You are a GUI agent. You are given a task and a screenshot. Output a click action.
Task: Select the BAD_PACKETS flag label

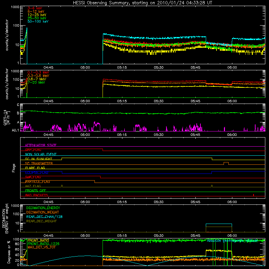click(37, 195)
